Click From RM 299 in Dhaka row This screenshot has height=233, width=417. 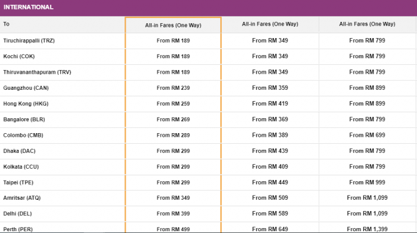[x=173, y=151]
